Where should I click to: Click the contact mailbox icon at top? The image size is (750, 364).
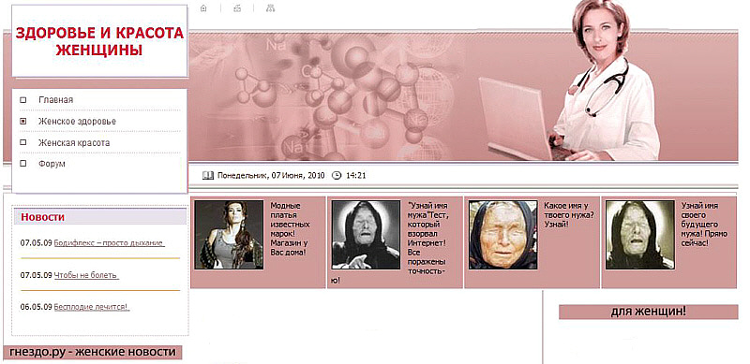237,8
